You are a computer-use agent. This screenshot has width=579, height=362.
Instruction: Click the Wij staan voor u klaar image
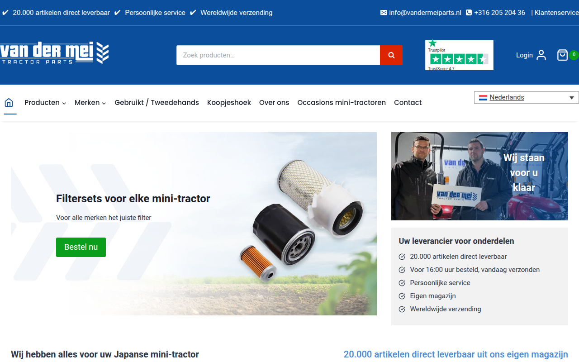click(x=479, y=176)
